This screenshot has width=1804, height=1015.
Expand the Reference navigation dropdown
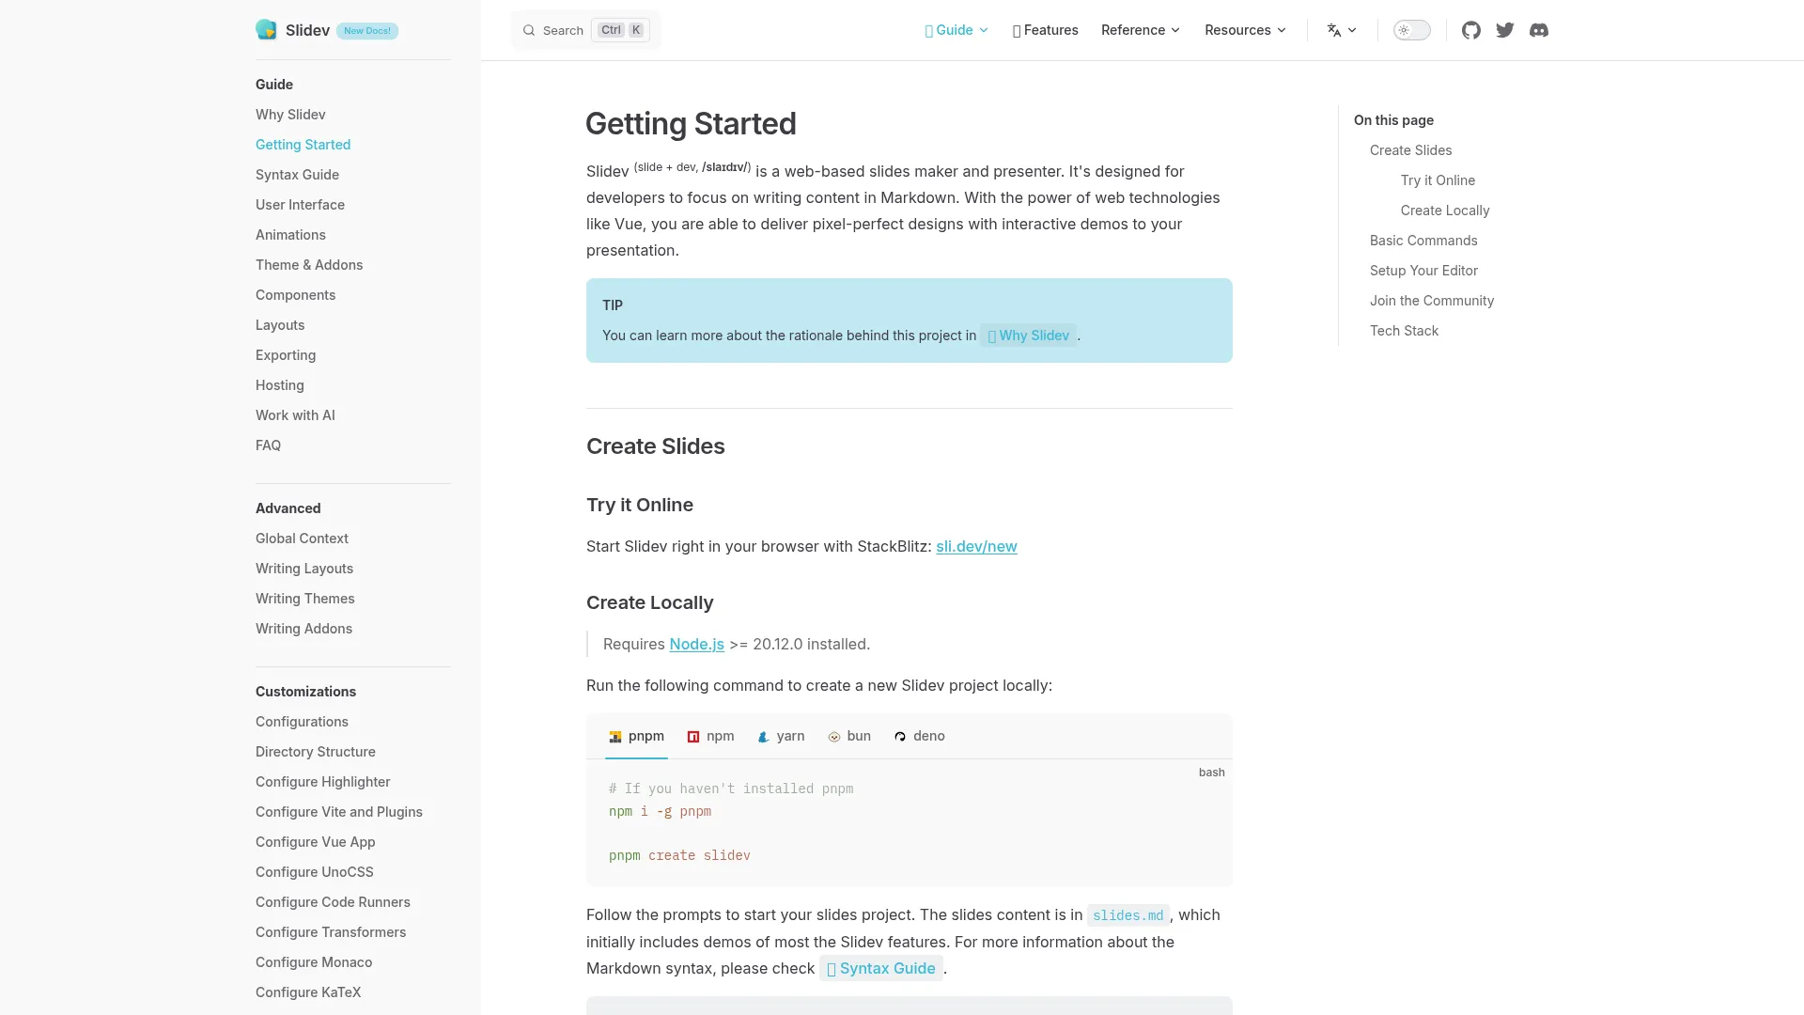click(1141, 30)
